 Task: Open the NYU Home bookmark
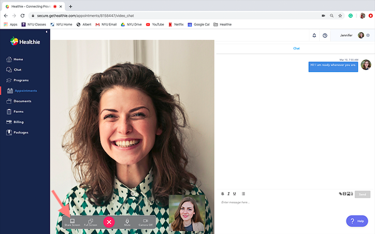[x=61, y=24]
